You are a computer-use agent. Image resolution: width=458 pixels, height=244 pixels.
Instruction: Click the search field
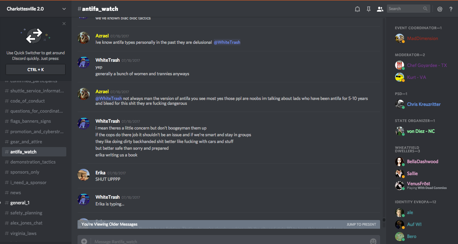[405, 9]
